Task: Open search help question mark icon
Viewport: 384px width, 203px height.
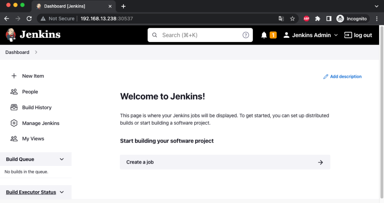Action: point(246,35)
